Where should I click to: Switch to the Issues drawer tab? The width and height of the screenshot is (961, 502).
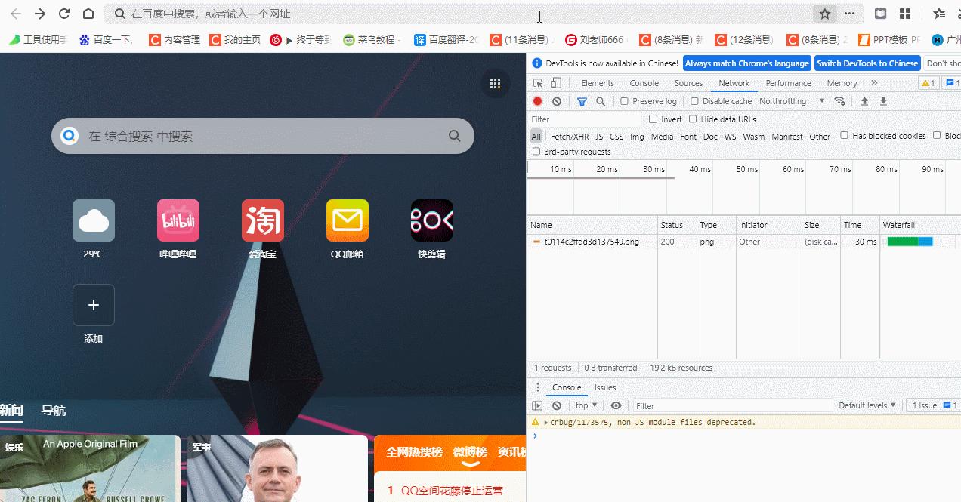point(605,387)
